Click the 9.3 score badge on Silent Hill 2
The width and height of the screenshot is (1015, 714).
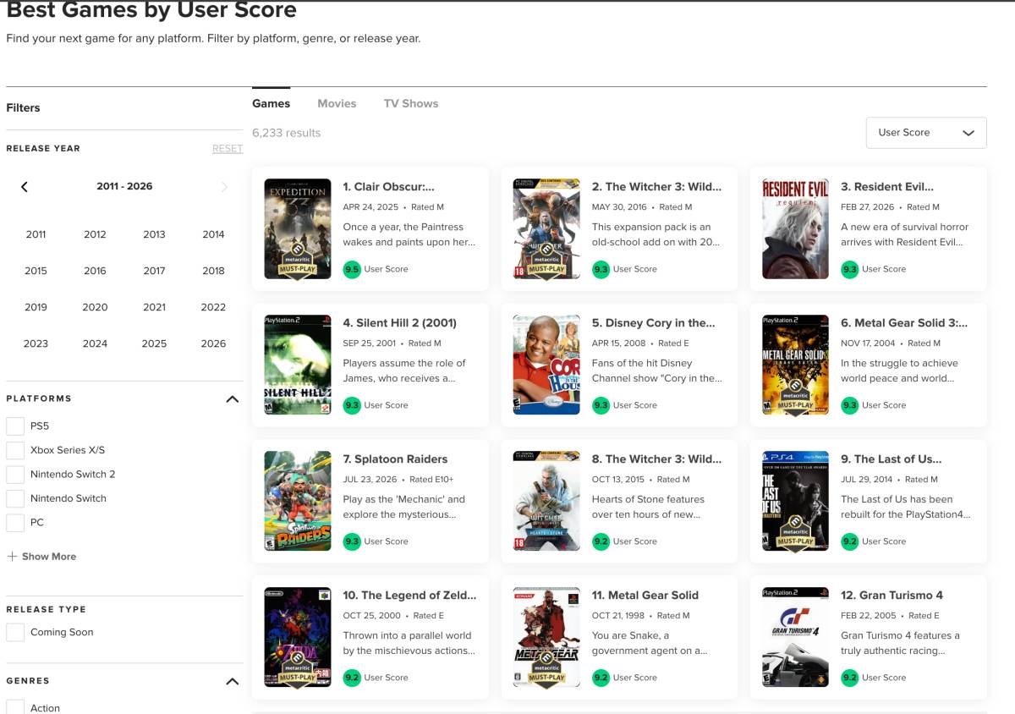coord(351,405)
